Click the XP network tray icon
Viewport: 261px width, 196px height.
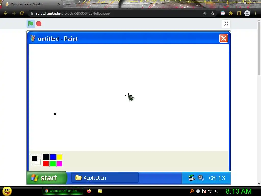pyautogui.click(x=192, y=178)
